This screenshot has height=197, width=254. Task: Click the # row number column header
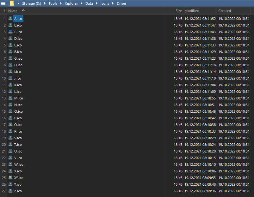(x=4, y=11)
